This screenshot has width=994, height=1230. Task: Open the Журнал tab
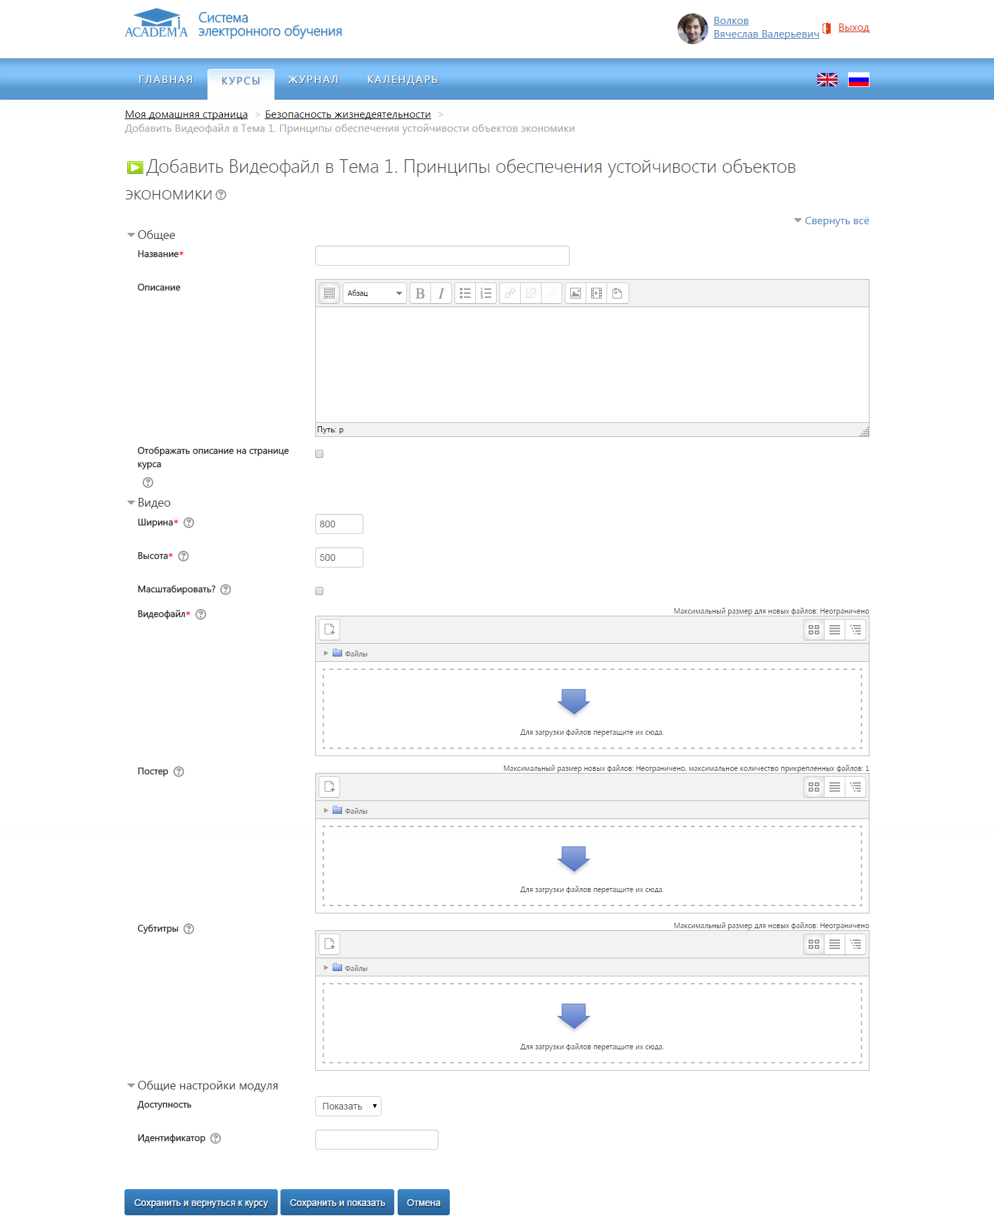click(313, 80)
